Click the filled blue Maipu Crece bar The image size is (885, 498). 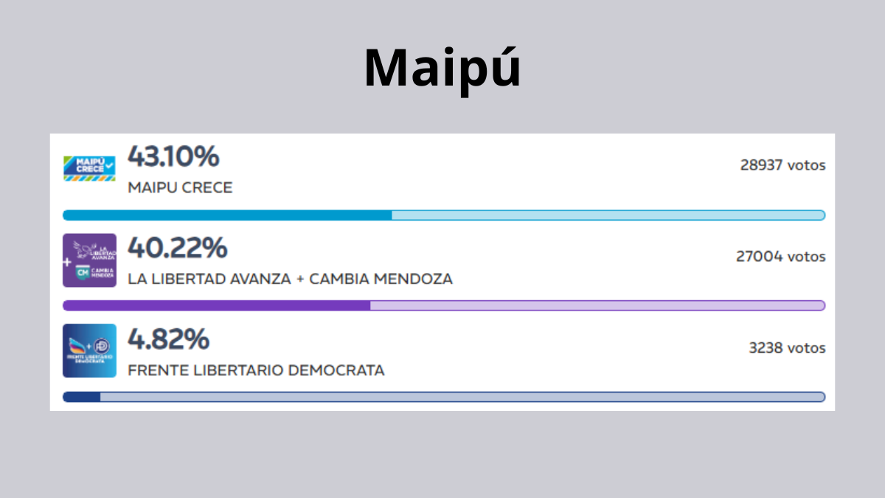click(227, 215)
